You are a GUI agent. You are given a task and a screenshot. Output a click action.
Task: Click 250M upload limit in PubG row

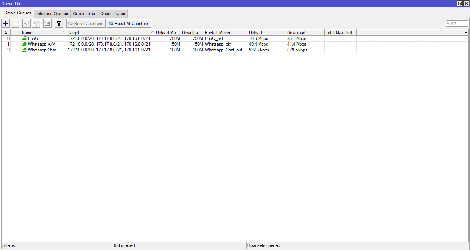click(175, 38)
